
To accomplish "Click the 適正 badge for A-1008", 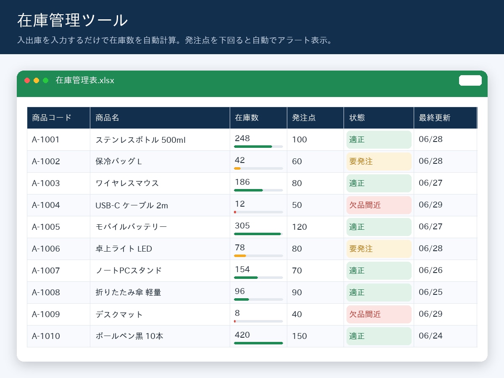I will click(379, 293).
